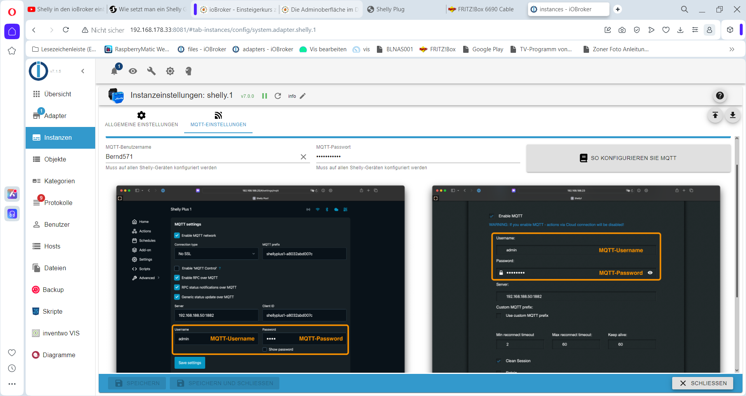Go back in Opera browser
The image size is (746, 396).
click(x=34, y=30)
